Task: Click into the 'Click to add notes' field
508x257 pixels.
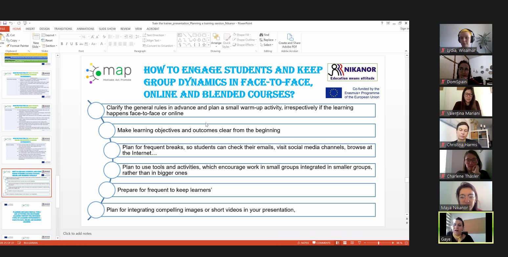Action: pyautogui.click(x=77, y=233)
